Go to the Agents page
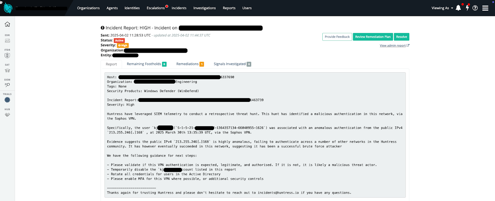 [x=112, y=8]
